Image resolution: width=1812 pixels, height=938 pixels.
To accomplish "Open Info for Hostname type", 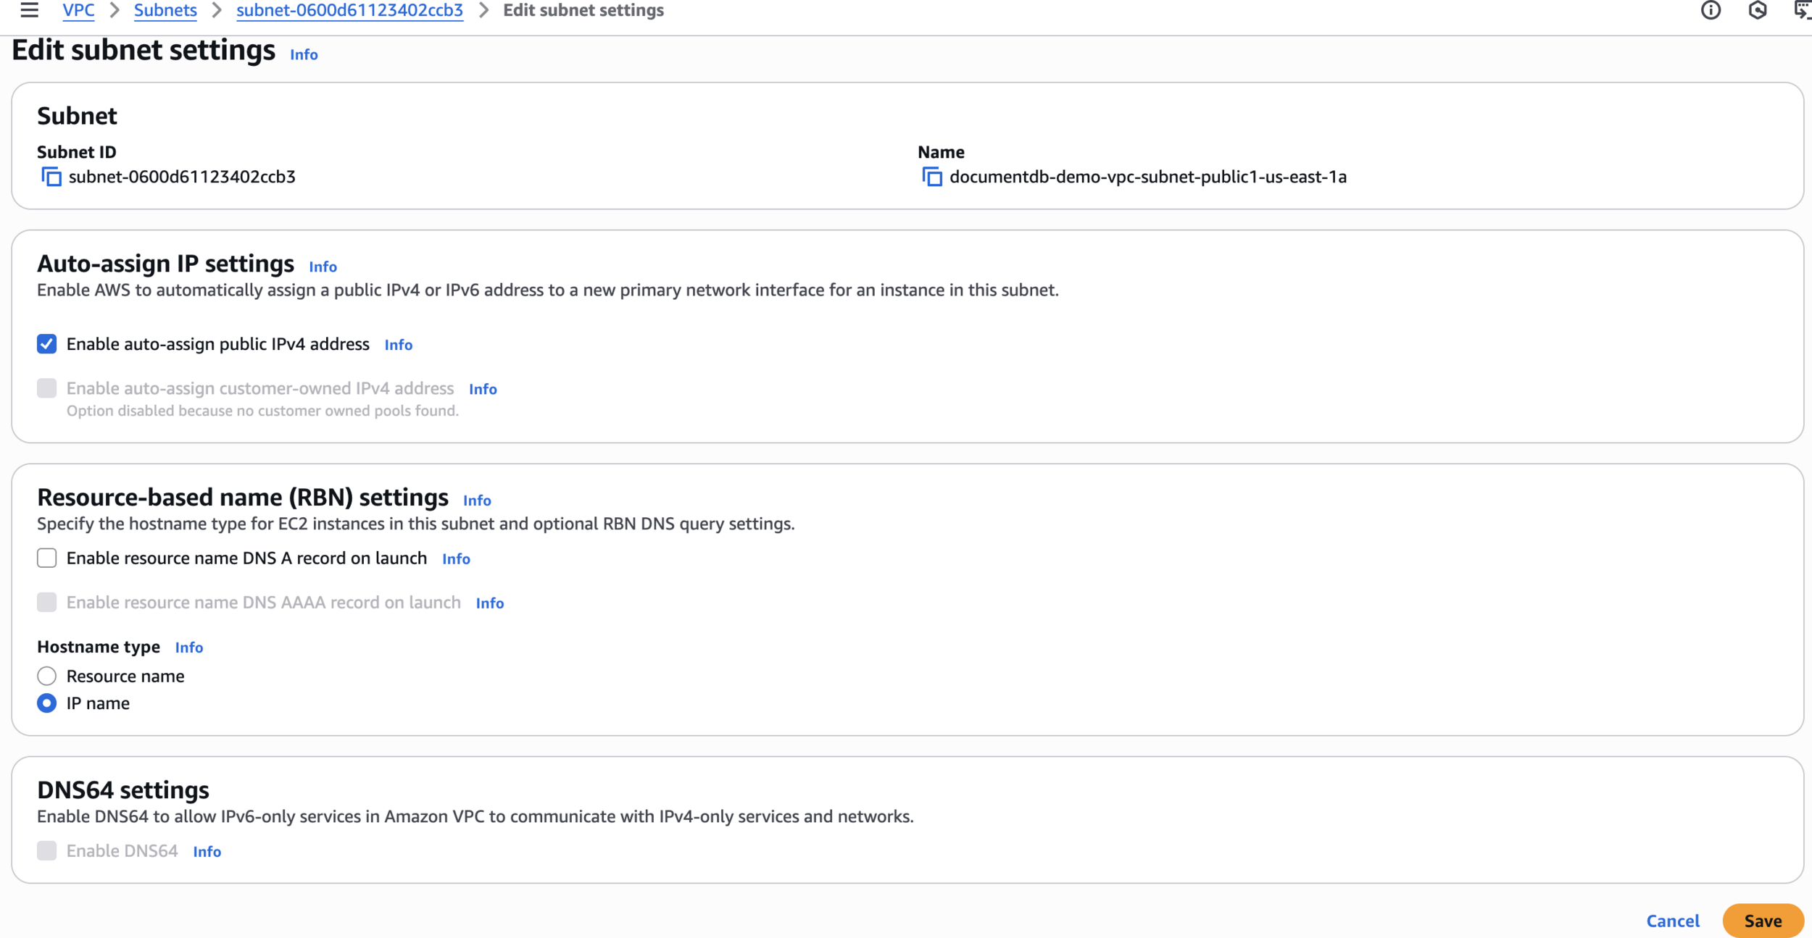I will pos(188,648).
